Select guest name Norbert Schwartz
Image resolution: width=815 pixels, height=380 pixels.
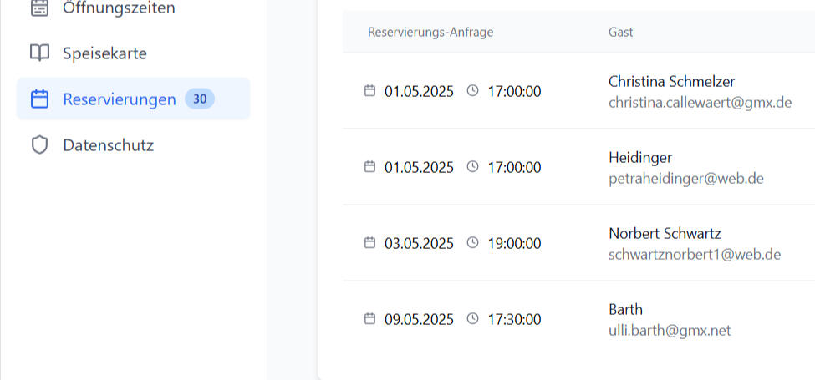tap(665, 233)
